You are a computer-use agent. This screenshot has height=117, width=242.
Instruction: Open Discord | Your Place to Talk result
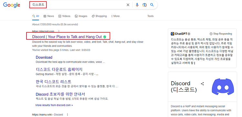(x=67, y=37)
